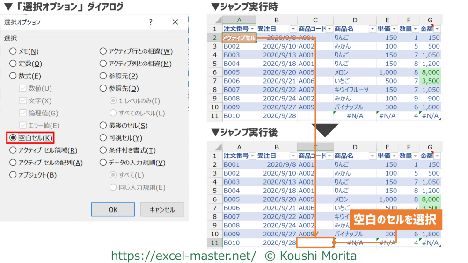Pick the 可視セル(Y) radio option
The image size is (468, 263).
103,138
